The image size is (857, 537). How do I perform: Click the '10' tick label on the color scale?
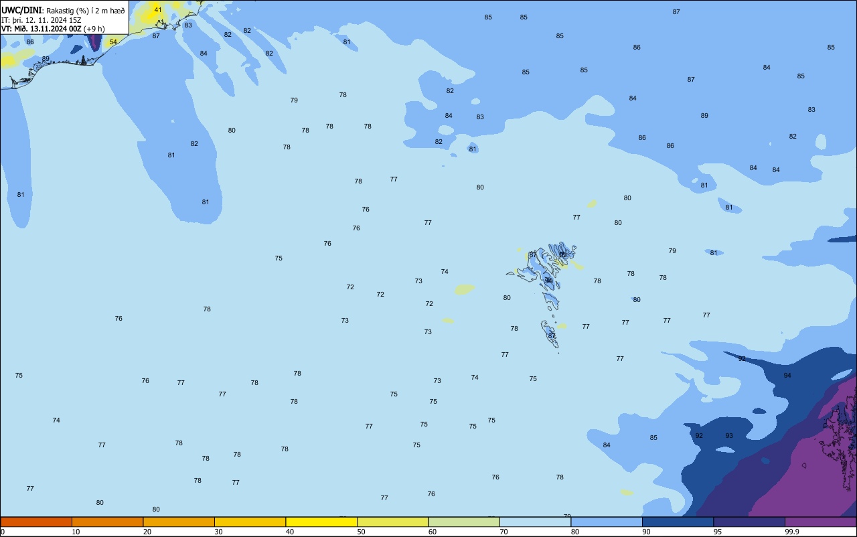[76, 532]
